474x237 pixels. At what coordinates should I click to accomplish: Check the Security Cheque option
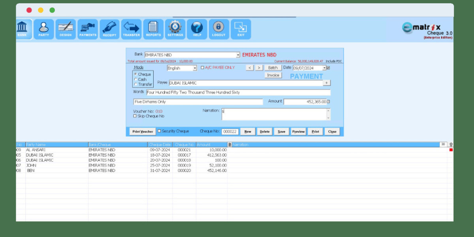160,131
